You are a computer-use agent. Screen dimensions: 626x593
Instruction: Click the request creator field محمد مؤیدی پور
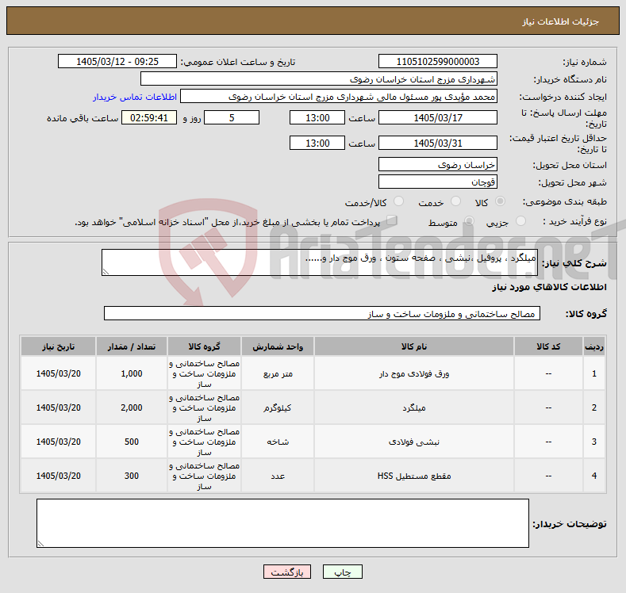(339, 97)
